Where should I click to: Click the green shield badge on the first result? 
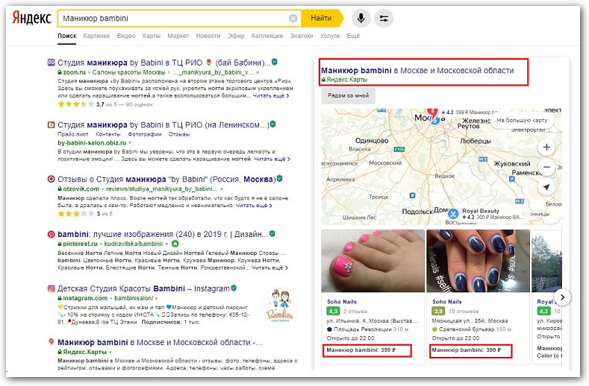[x=275, y=62]
